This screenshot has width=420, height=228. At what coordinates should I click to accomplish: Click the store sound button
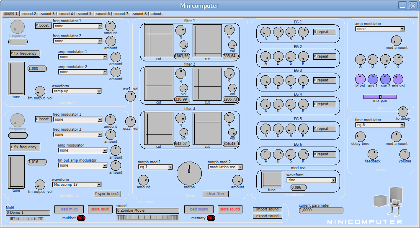coord(230,209)
